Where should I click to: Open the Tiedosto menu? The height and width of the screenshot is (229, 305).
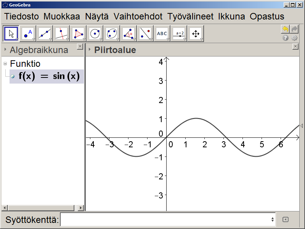(22, 16)
